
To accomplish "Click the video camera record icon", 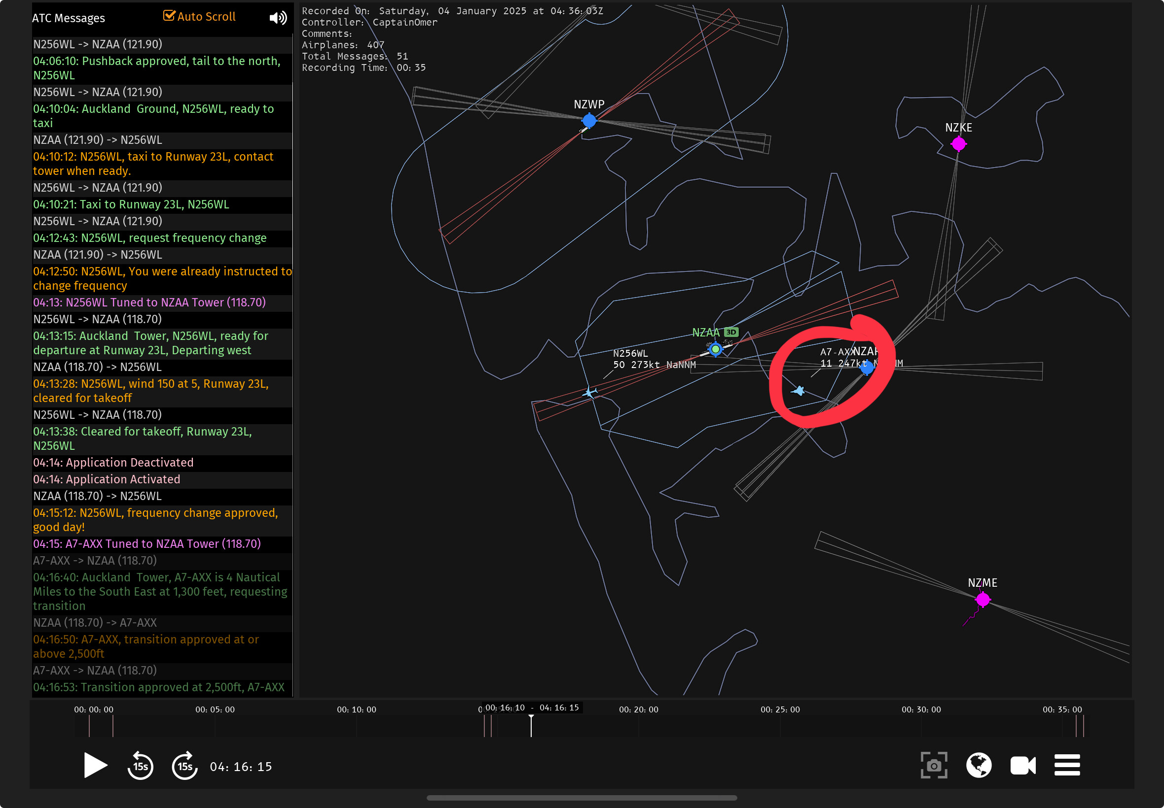I will click(x=1022, y=765).
